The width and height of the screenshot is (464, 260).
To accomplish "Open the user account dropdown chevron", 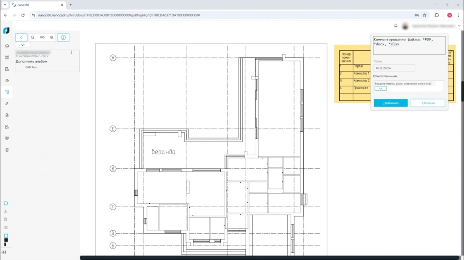I will (x=459, y=26).
